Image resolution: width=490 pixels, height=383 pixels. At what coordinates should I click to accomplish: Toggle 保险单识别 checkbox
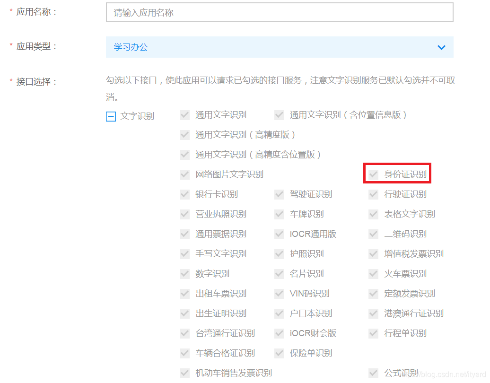click(279, 353)
